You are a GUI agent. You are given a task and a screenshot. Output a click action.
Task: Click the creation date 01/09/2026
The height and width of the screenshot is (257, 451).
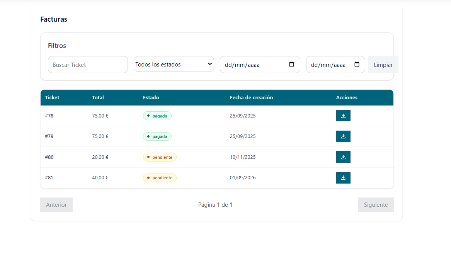pyautogui.click(x=243, y=178)
